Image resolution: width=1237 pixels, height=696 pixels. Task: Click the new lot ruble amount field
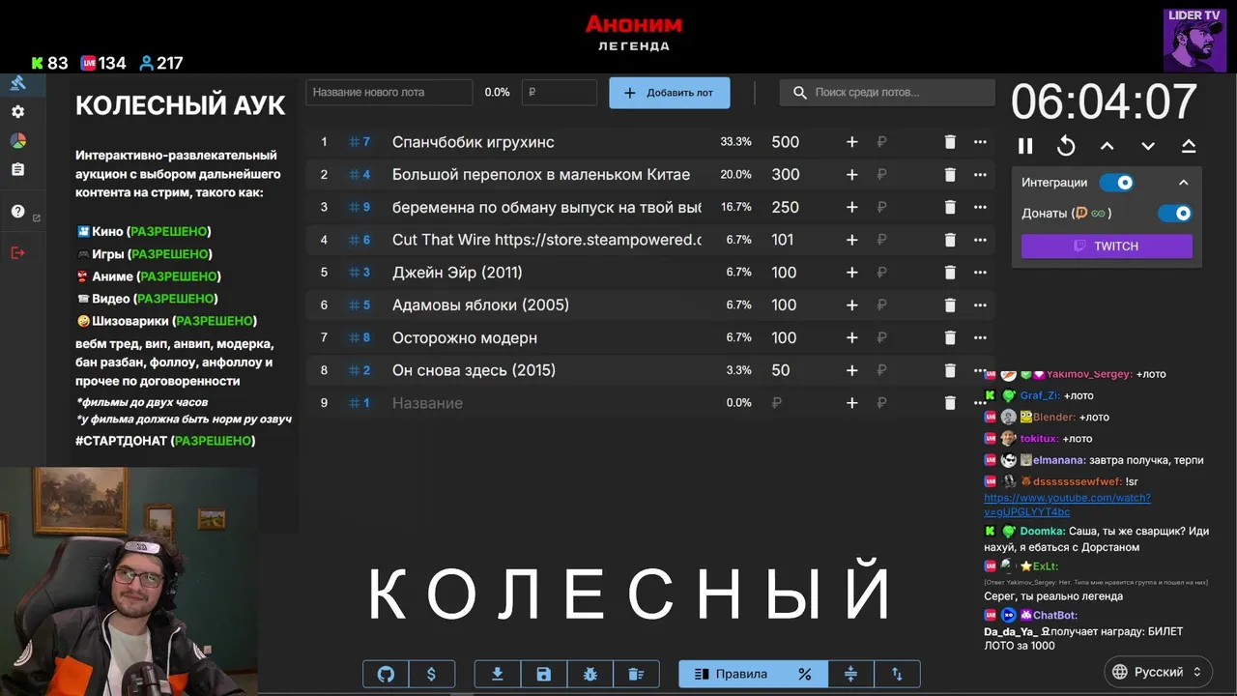560,93
